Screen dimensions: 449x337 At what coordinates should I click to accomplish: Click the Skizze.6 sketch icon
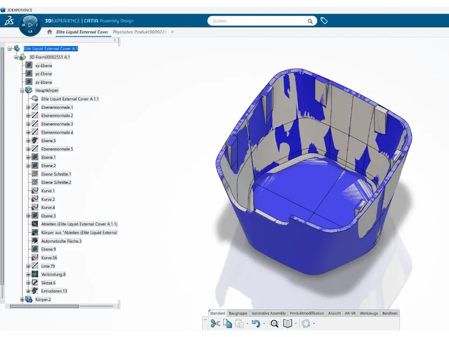pyautogui.click(x=34, y=283)
